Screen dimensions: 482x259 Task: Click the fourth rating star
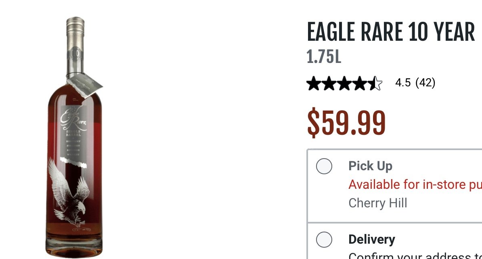(360, 84)
